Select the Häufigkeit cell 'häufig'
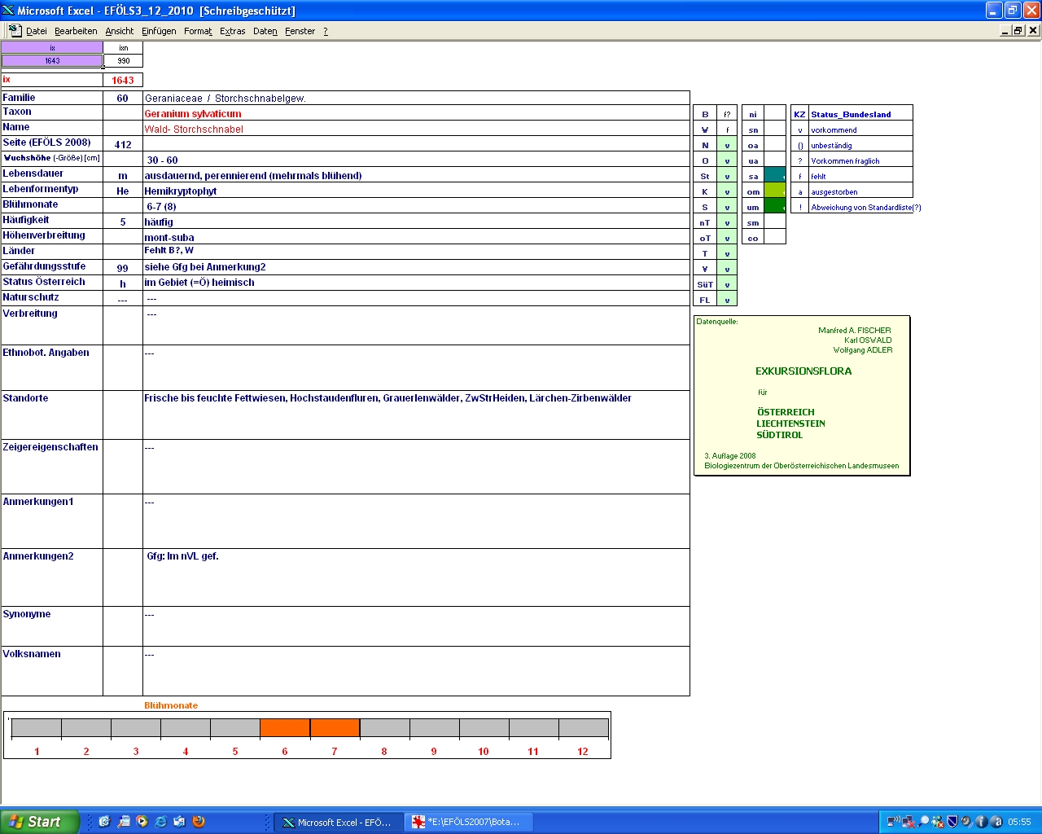The height and width of the screenshot is (834, 1042). [x=416, y=222]
